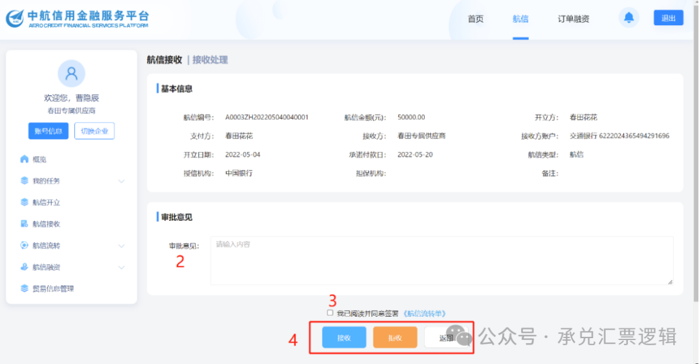Image resolution: width=699 pixels, height=364 pixels.
Task: Click the 授信机构 value 中国银行
Action: click(238, 173)
